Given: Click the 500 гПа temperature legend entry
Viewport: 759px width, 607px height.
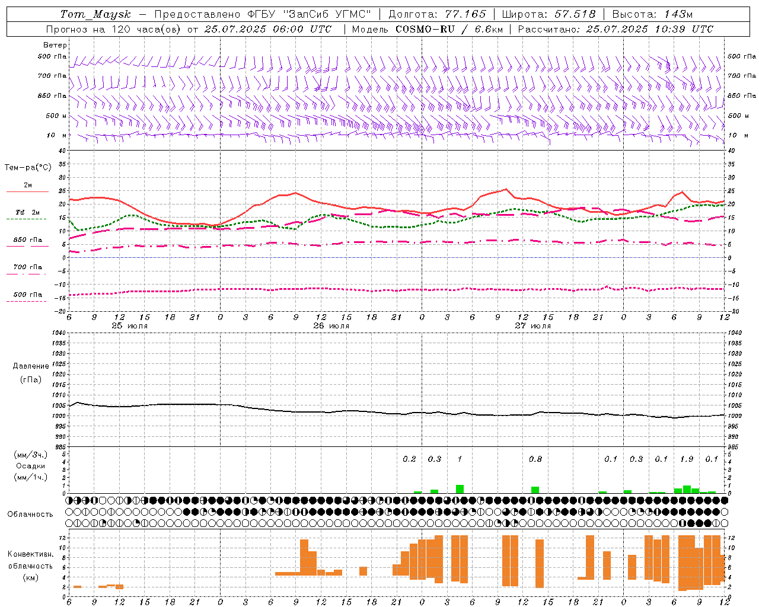Looking at the screenshot, I should pyautogui.click(x=27, y=295).
